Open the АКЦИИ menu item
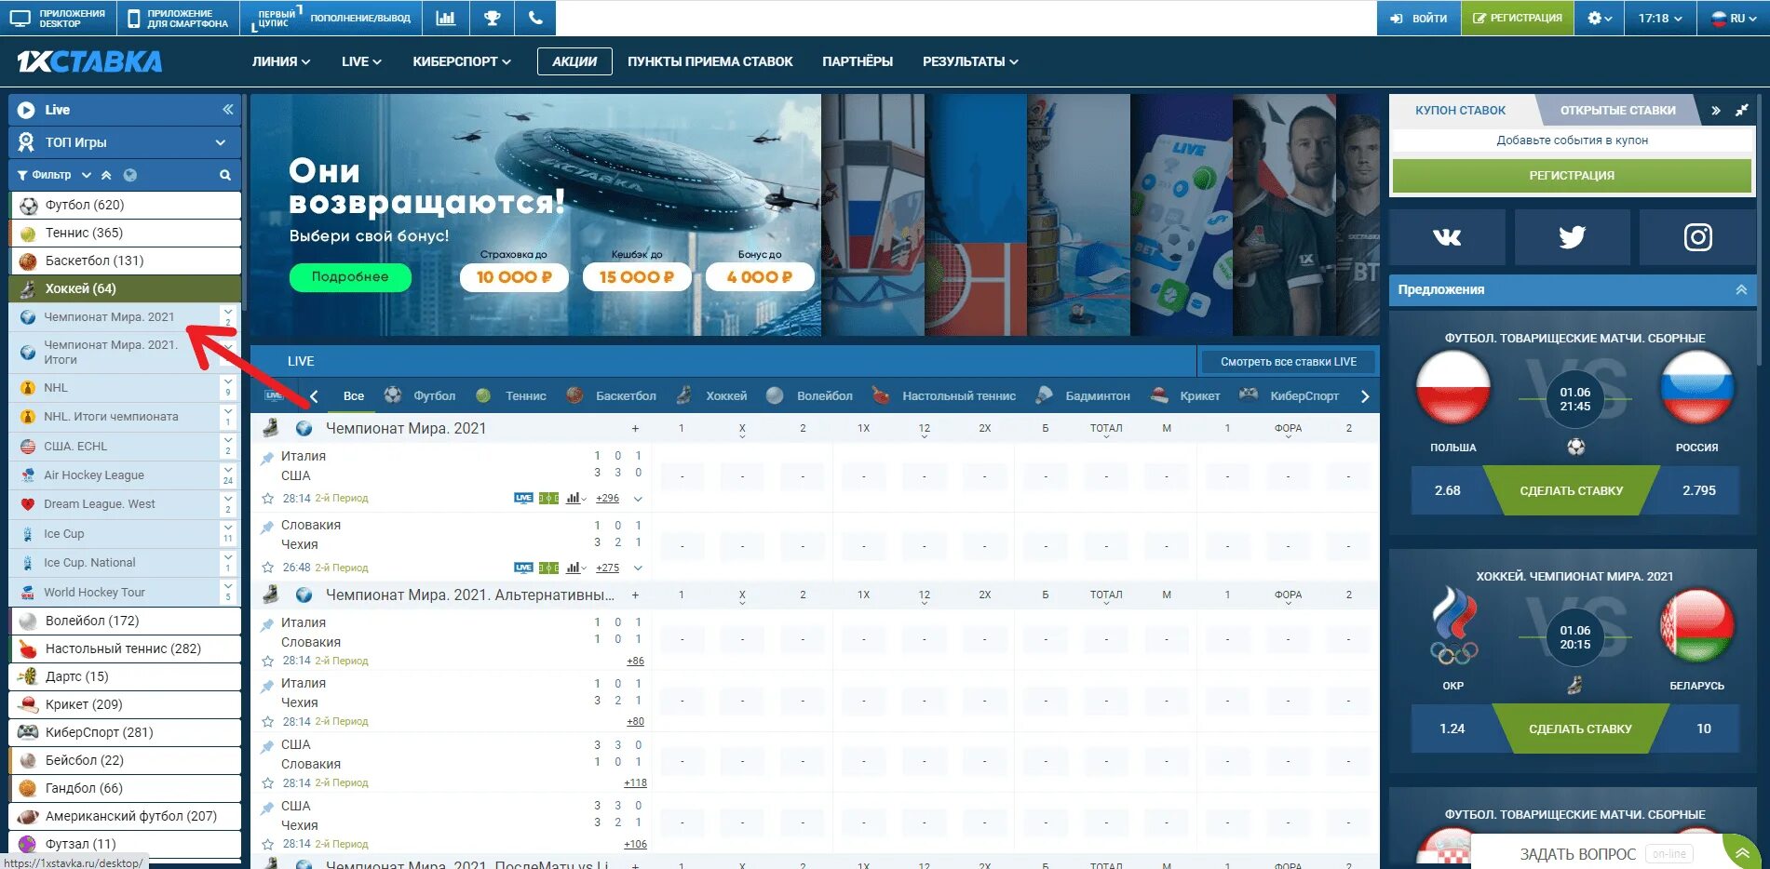The width and height of the screenshot is (1770, 869). pyautogui.click(x=574, y=61)
